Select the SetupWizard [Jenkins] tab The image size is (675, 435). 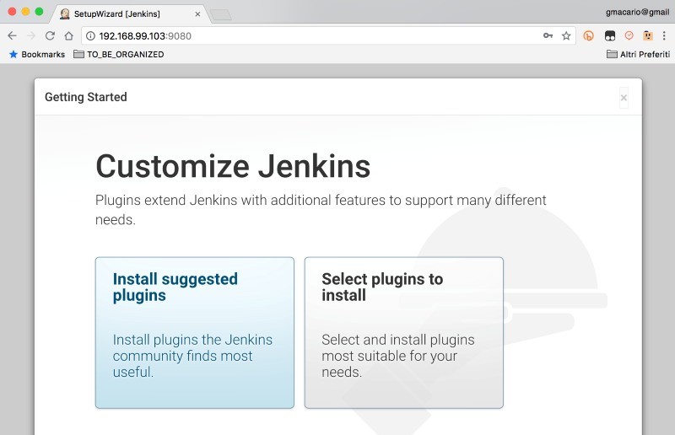[131, 13]
